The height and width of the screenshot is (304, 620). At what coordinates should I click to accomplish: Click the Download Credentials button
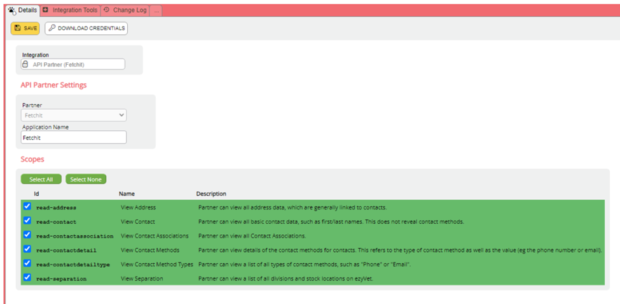[86, 29]
